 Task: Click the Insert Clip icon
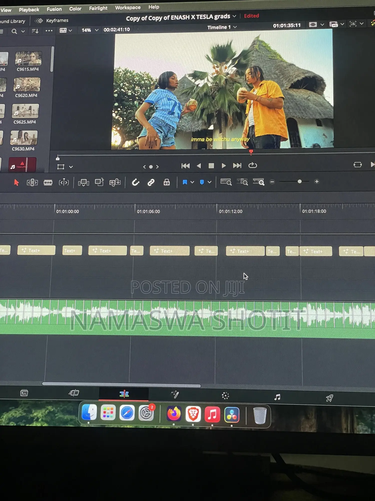83,182
